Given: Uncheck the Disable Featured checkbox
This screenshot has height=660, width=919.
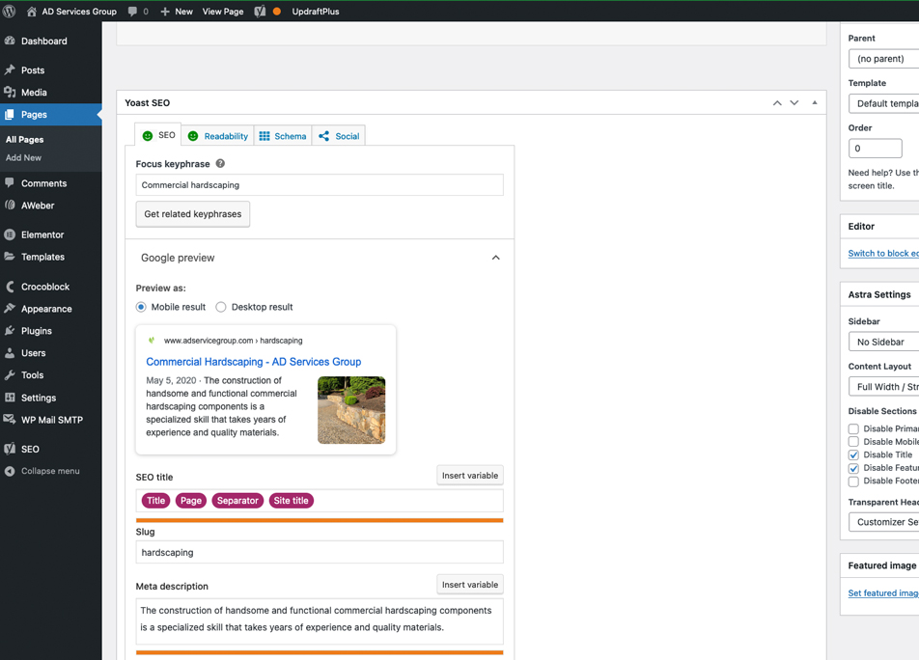Looking at the screenshot, I should pos(853,468).
